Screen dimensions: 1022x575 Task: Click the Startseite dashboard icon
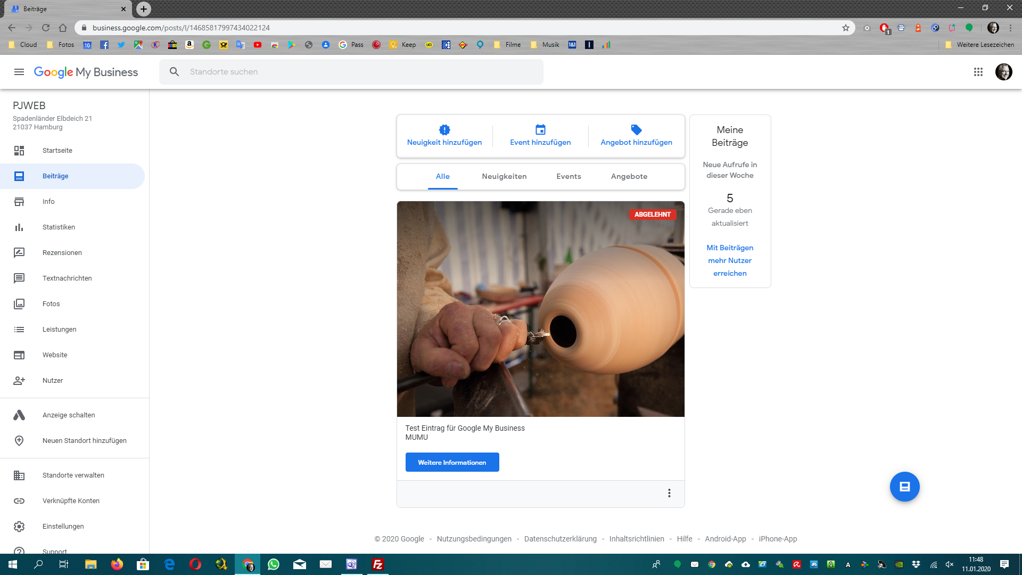click(19, 151)
